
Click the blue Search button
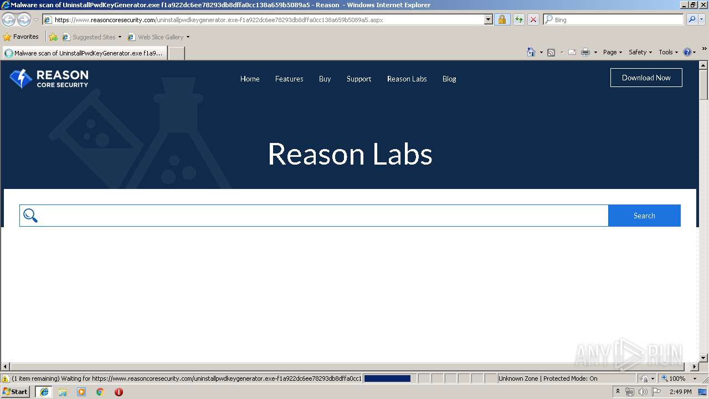pos(644,216)
